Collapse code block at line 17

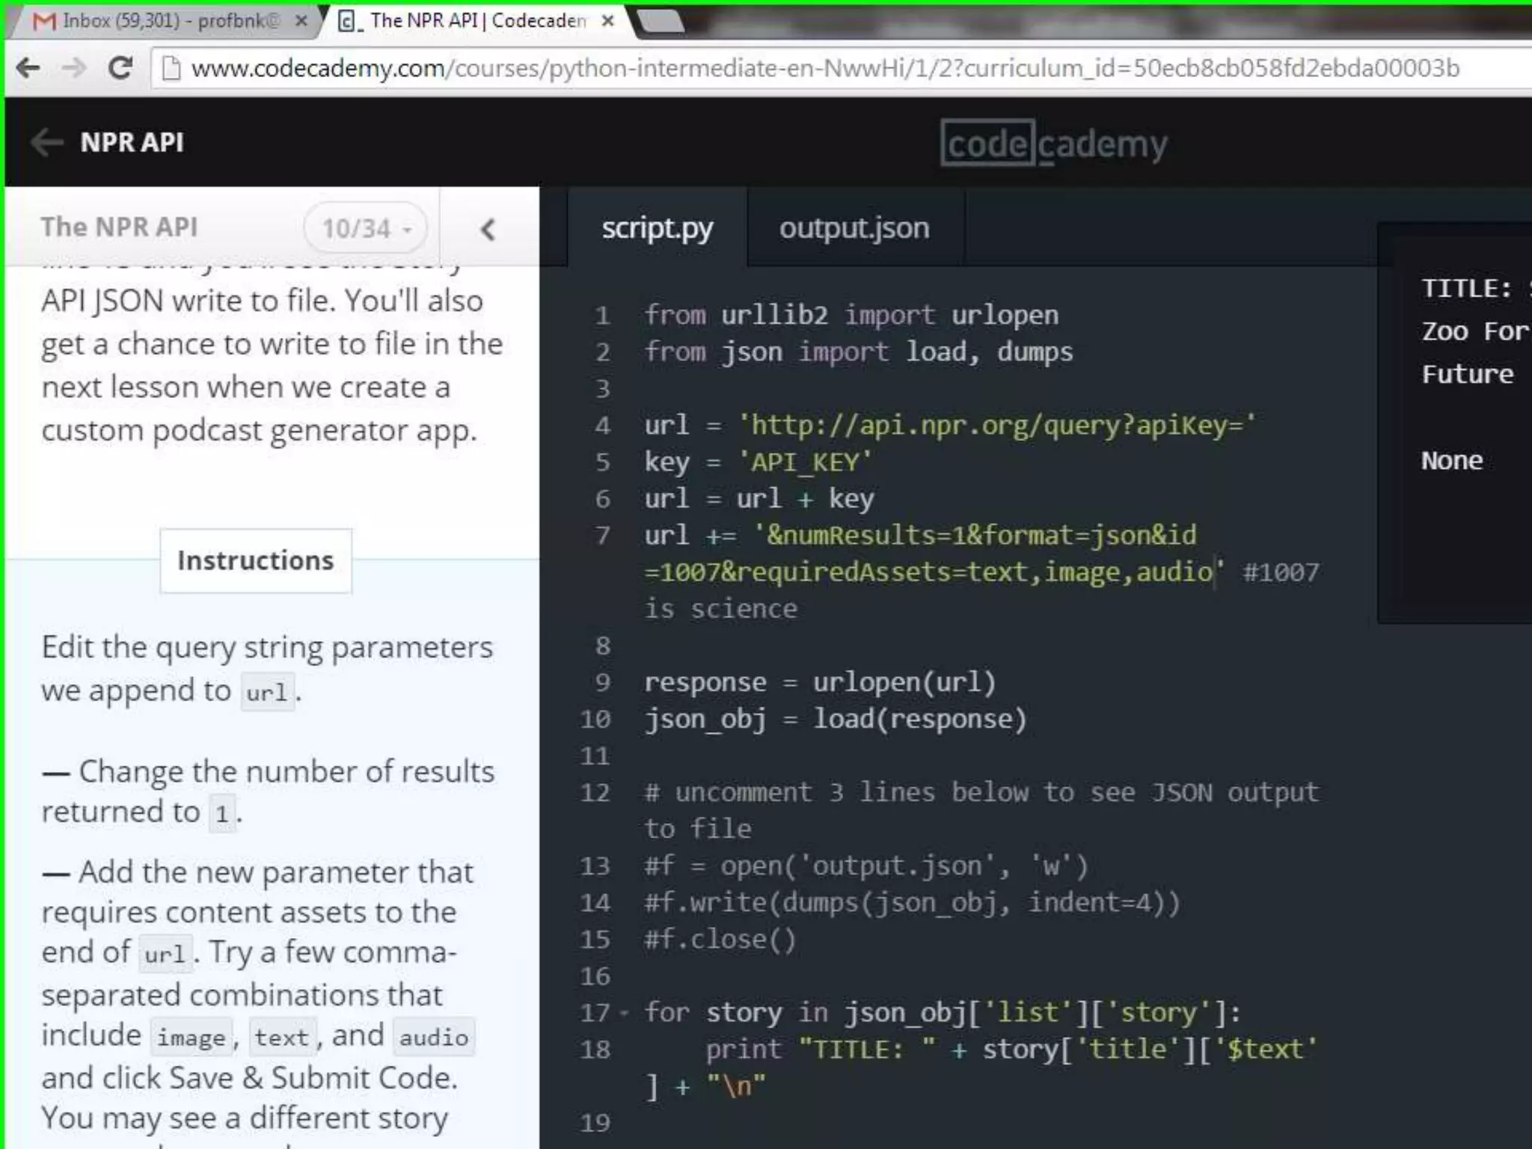[624, 1014]
